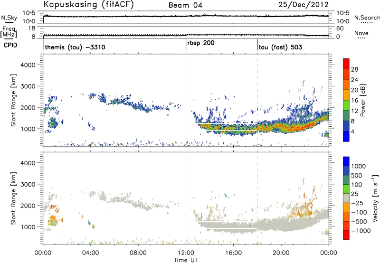This screenshot has height=263, width=380.
Task: Click the -500 value on Velocity colorbar
Action: pos(359,222)
